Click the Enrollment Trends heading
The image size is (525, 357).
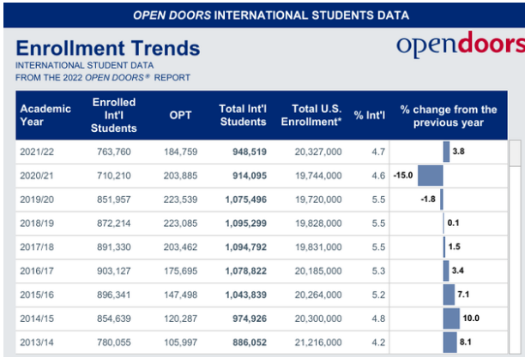coord(108,48)
